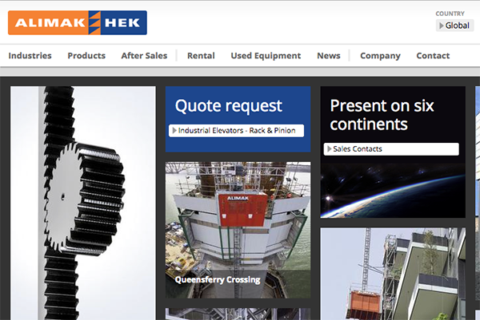Open the Sales Contacts link

pos(391,149)
